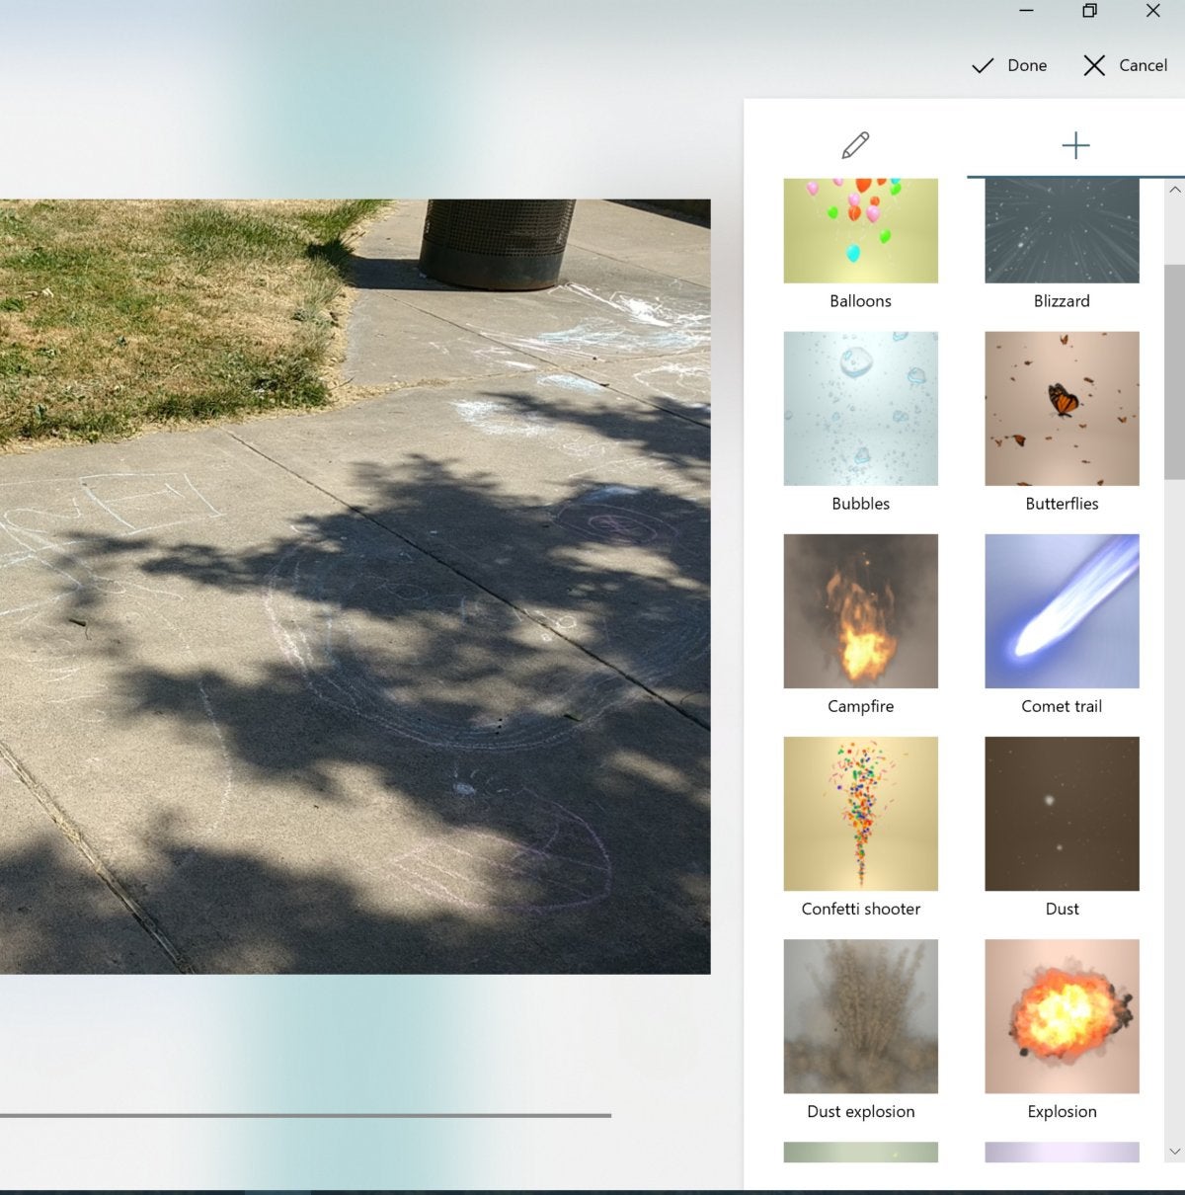This screenshot has width=1185, height=1195.
Task: Choose the Bubbles effect
Action: click(x=860, y=408)
